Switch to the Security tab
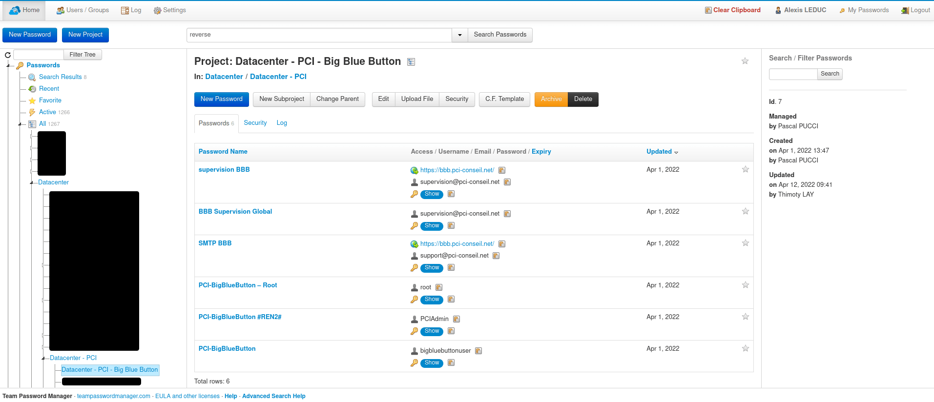This screenshot has height=402, width=934. click(255, 123)
